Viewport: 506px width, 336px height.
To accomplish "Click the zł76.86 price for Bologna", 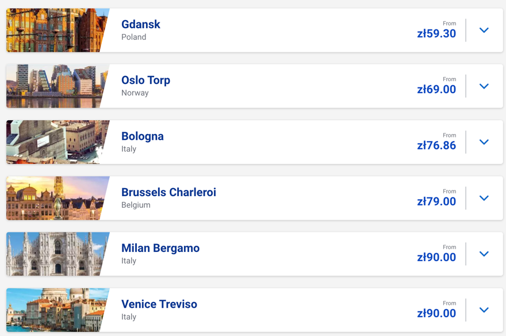I will click(x=436, y=146).
